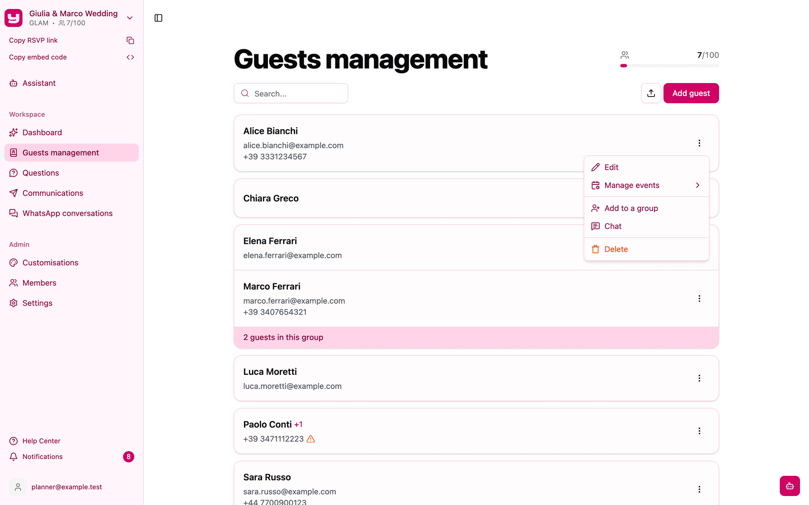The image size is (809, 505).
Task: Toggle the sidebar panel icon
Action: point(158,18)
